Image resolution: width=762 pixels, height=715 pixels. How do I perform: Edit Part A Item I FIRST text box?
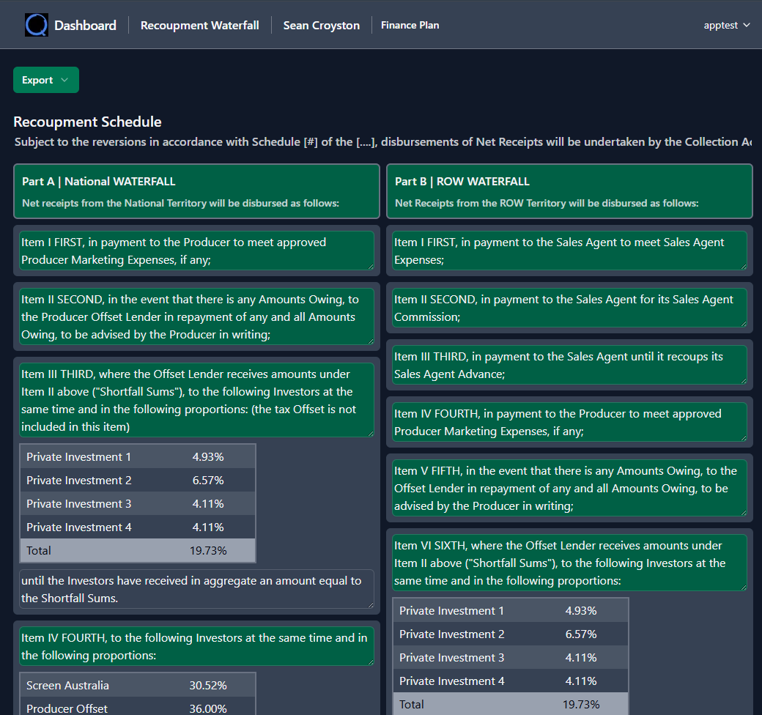pyautogui.click(x=196, y=251)
